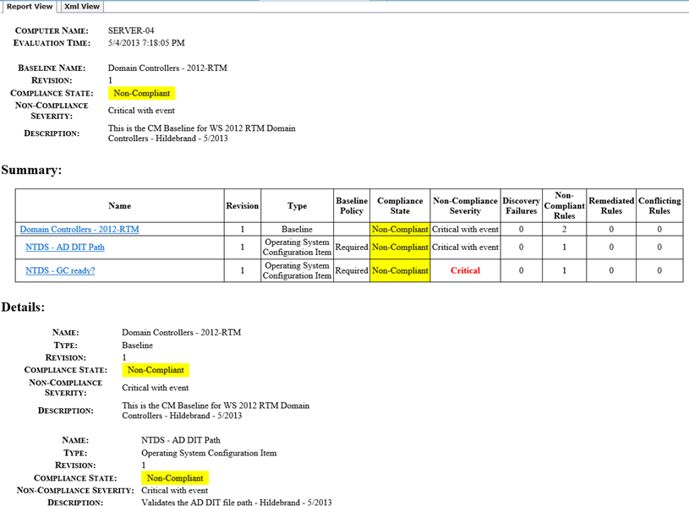
Task: Switch to the Report View tab
Action: point(30,7)
